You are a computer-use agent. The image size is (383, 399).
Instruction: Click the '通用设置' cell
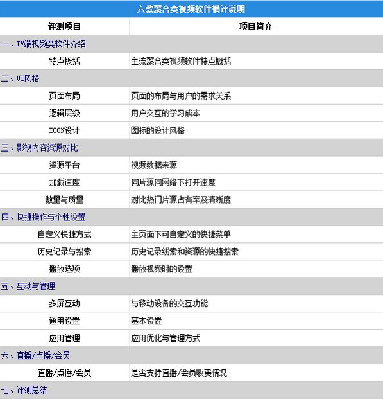pyautogui.click(x=65, y=321)
